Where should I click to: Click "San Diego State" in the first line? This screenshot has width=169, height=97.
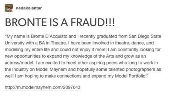pos(145,36)
